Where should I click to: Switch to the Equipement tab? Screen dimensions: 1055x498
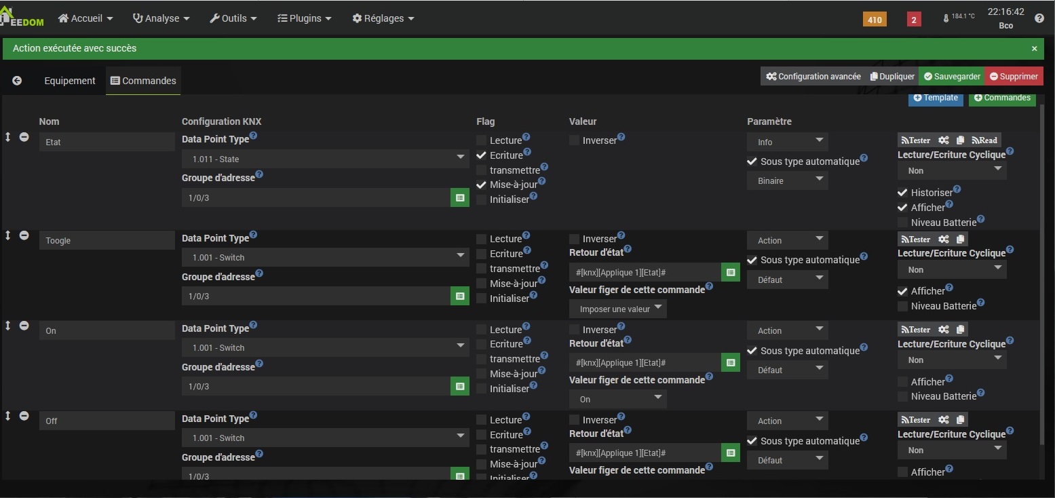(x=70, y=81)
